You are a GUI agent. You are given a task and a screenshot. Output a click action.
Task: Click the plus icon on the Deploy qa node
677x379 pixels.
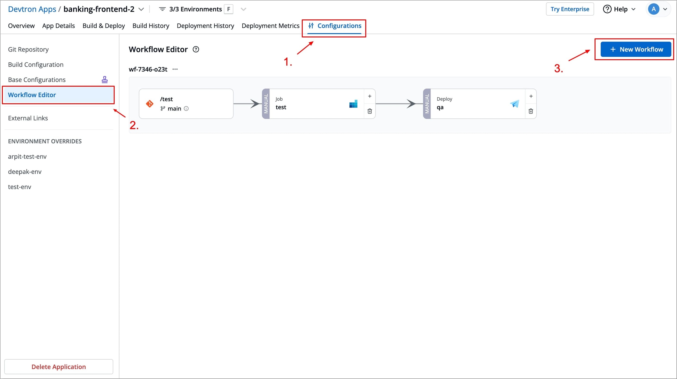tap(531, 96)
